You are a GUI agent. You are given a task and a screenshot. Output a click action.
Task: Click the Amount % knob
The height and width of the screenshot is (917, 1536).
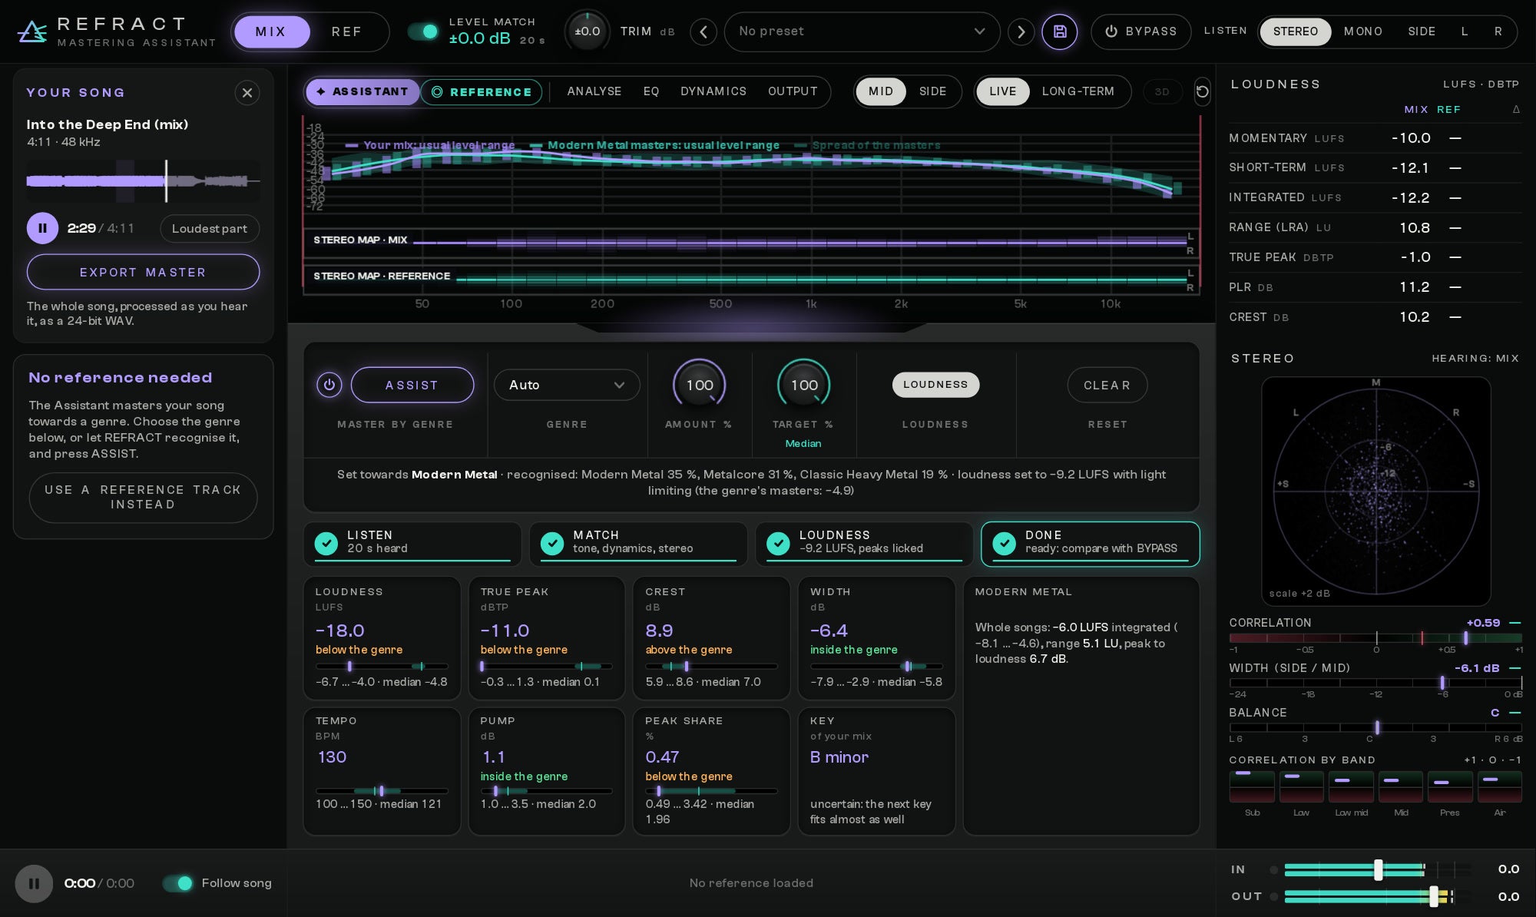(699, 385)
